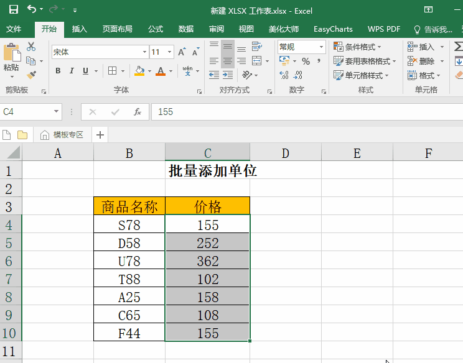Click the 模板专区 tab button
The width and height of the screenshot is (463, 363).
(x=62, y=134)
